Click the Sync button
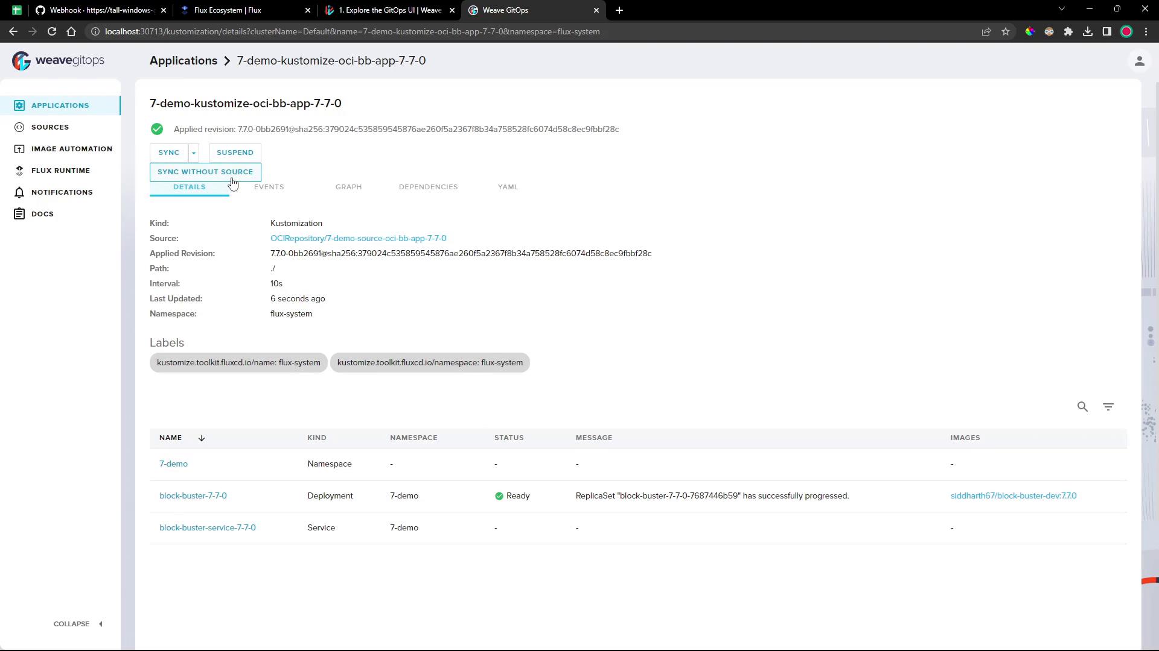This screenshot has width=1159, height=651. [x=169, y=153]
